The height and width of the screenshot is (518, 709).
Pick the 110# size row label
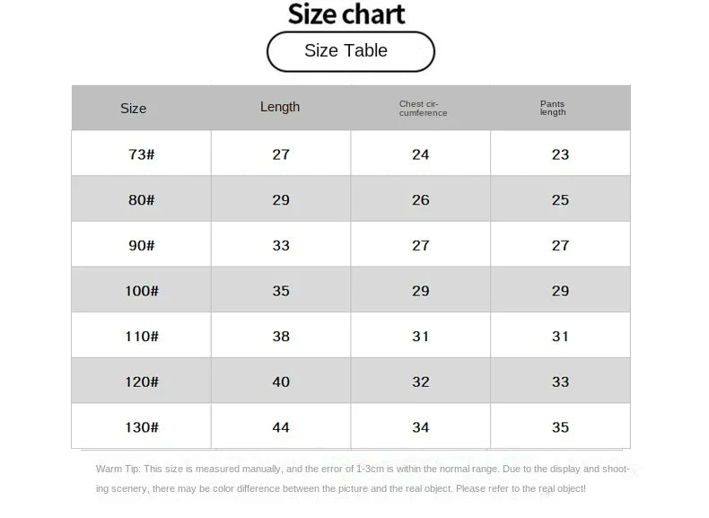[142, 336]
